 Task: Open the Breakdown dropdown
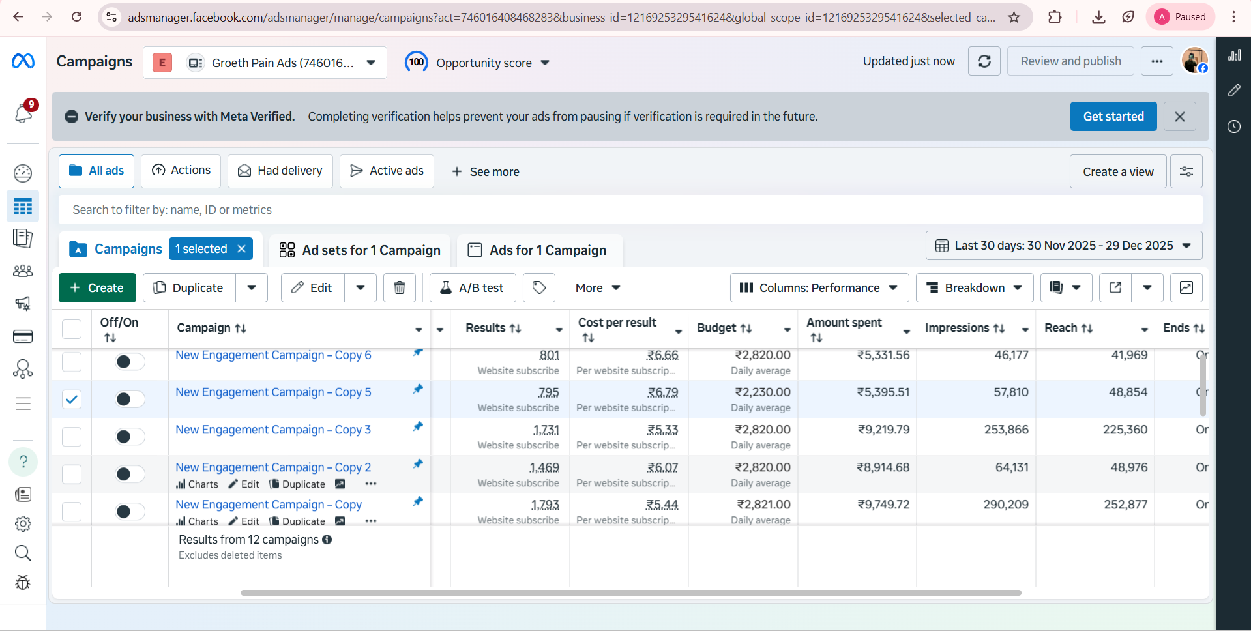tap(974, 287)
